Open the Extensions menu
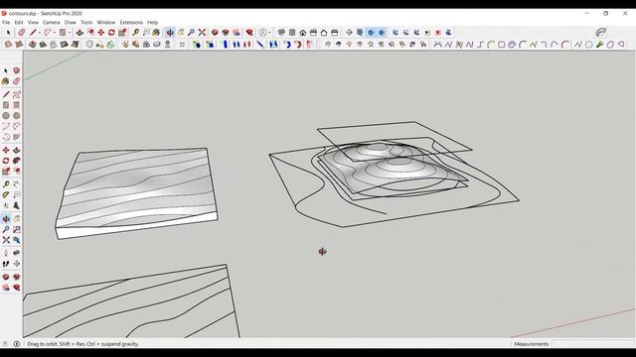Viewport: 636px width, 357px height. 131,22
